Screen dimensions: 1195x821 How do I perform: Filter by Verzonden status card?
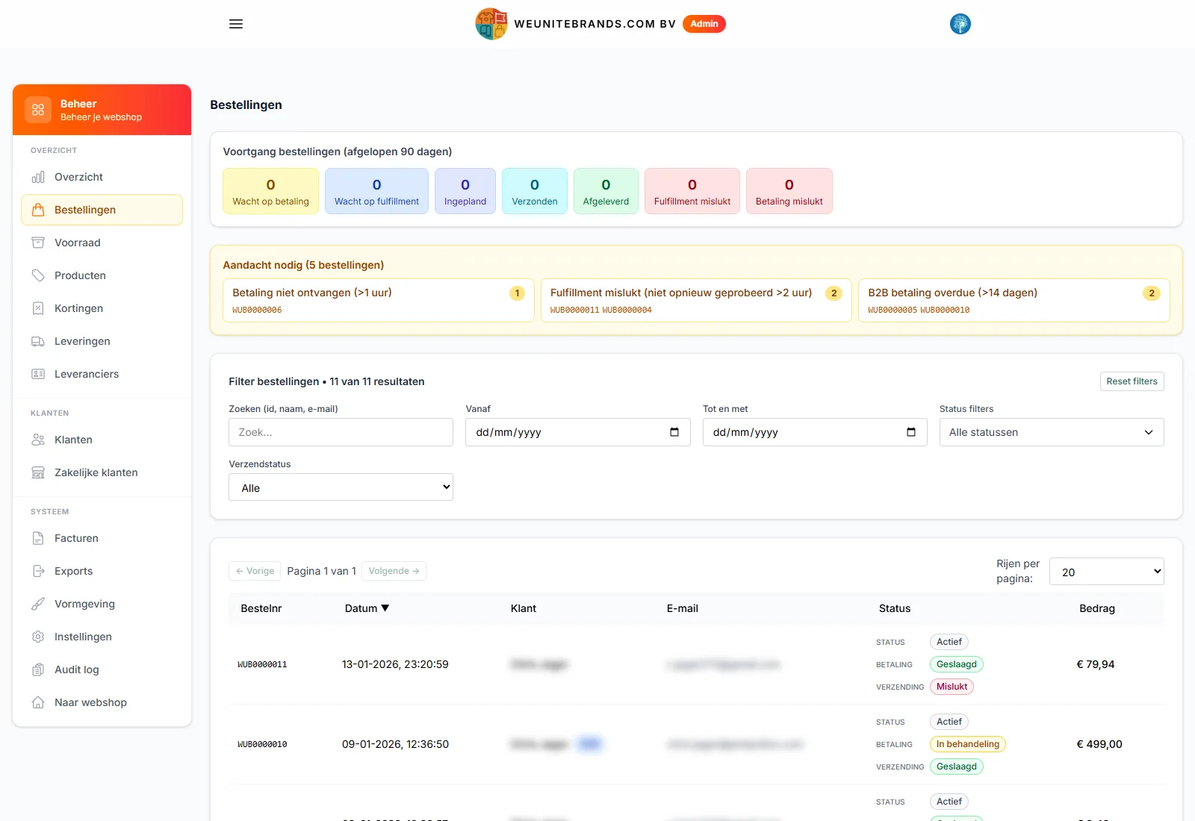(535, 191)
